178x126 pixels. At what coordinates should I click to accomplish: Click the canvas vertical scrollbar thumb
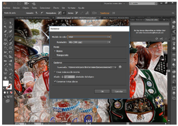[169, 71]
